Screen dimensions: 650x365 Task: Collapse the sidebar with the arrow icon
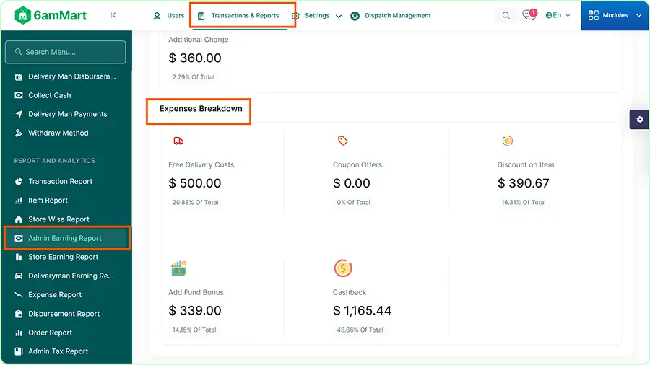point(113,15)
